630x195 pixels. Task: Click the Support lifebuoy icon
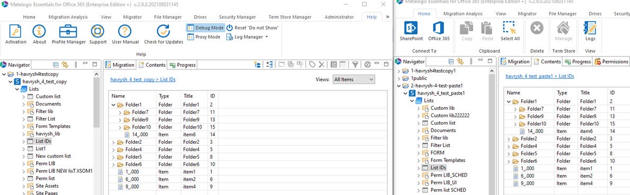click(98, 31)
